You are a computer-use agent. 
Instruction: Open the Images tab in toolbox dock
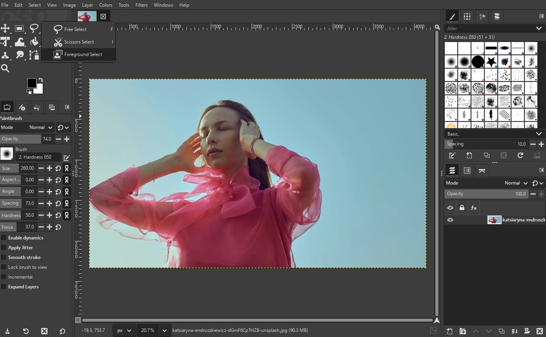(52, 107)
